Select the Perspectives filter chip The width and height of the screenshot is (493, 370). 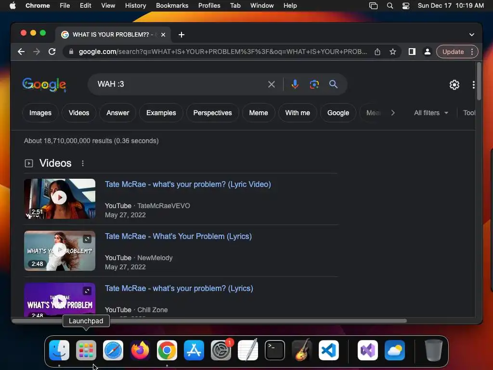[212, 113]
